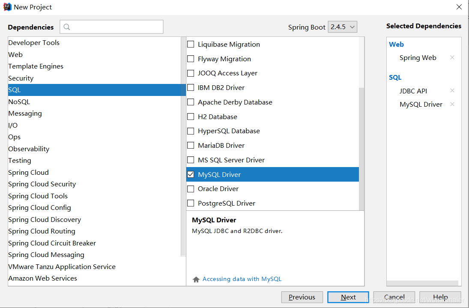This screenshot has width=469, height=308.
Task: Open Spring Cloud Routing category
Action: [94, 231]
